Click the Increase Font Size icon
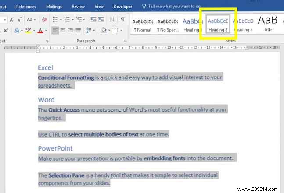Viewport: 284px width, 193px height. 11,20
